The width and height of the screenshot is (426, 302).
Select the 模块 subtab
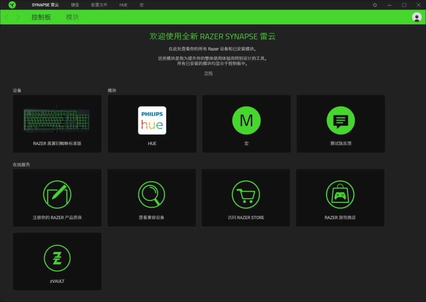tap(72, 17)
